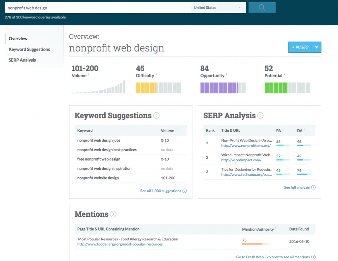
Task: Click the info icon next to Potential
Action: click(x=285, y=74)
